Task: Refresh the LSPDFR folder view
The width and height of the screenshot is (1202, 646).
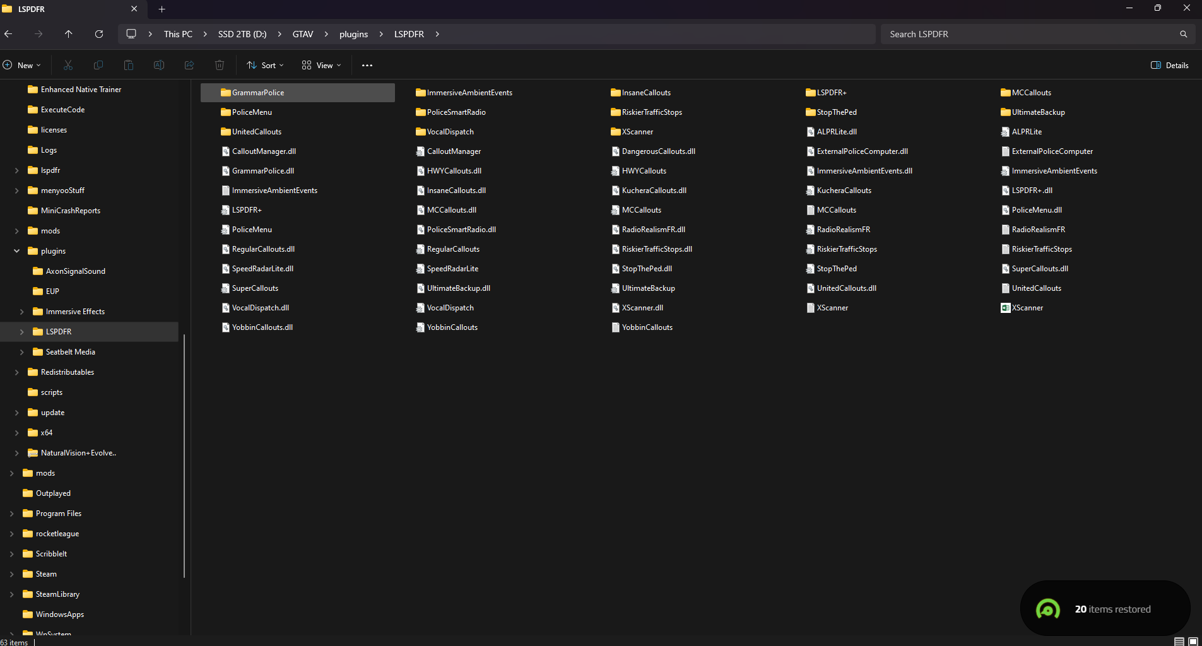Action: 99,34
